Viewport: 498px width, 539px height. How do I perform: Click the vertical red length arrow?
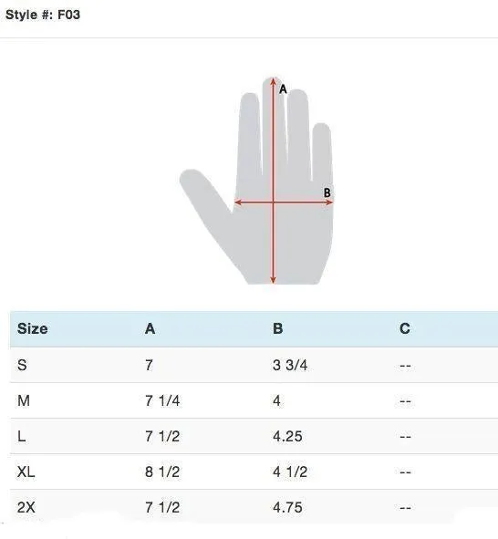274,181
